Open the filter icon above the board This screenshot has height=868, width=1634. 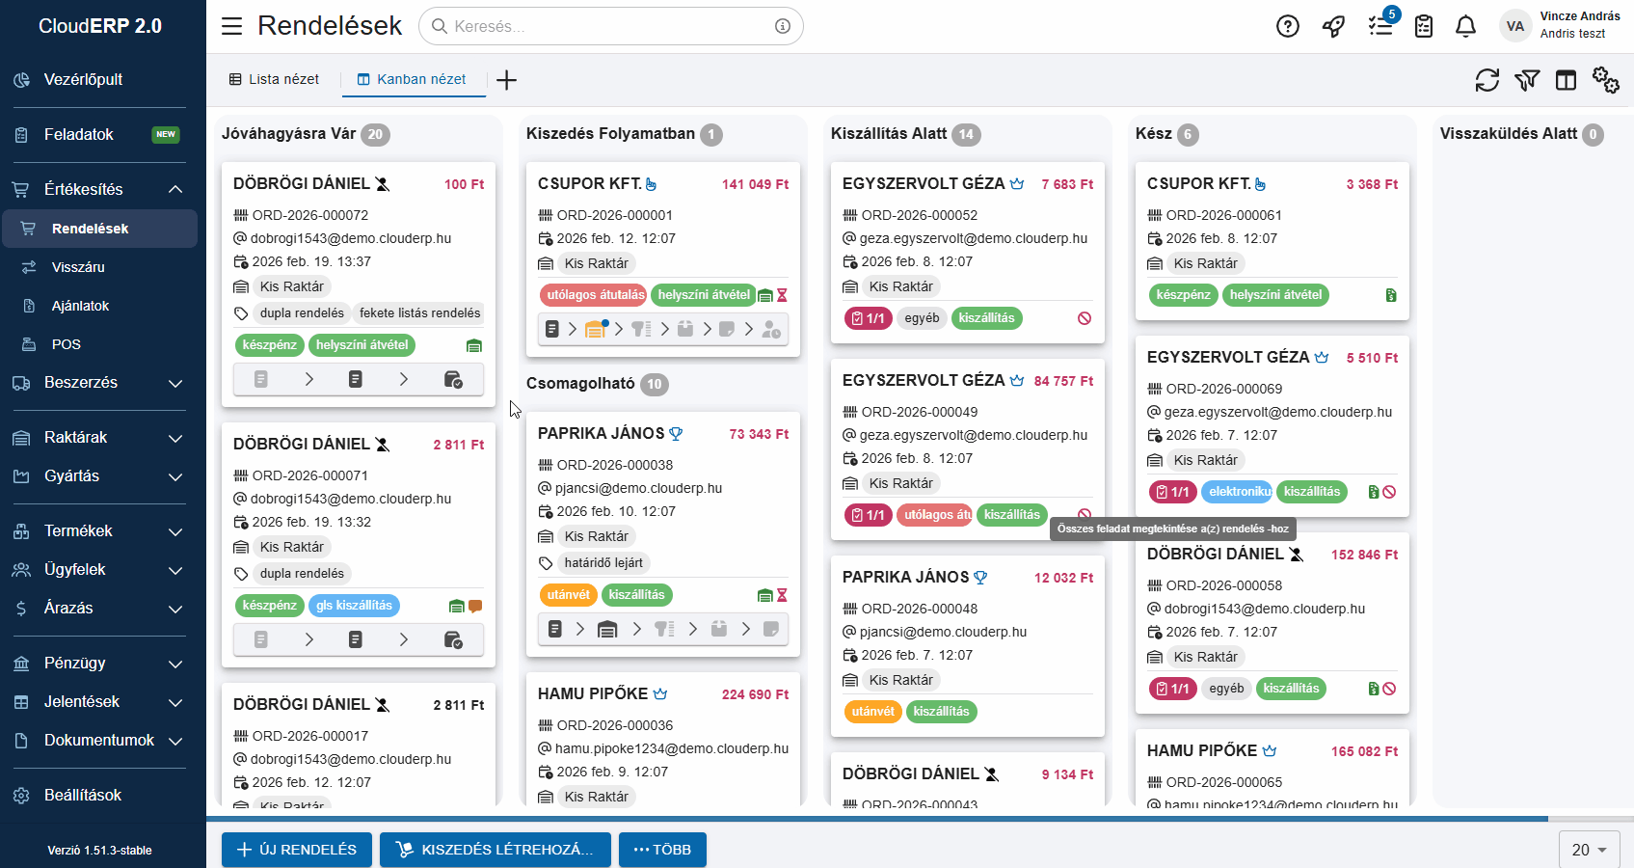pos(1527,81)
